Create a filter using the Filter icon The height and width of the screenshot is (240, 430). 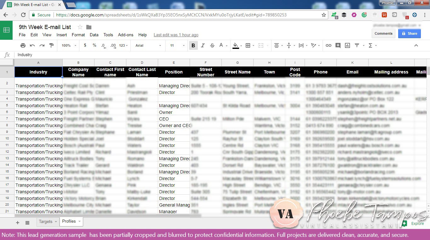coord(357,45)
